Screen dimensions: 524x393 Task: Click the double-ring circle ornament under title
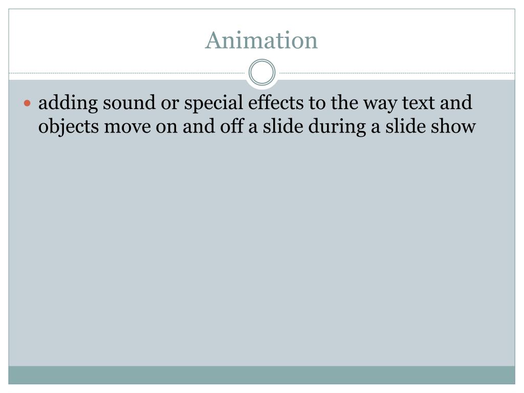click(262, 72)
